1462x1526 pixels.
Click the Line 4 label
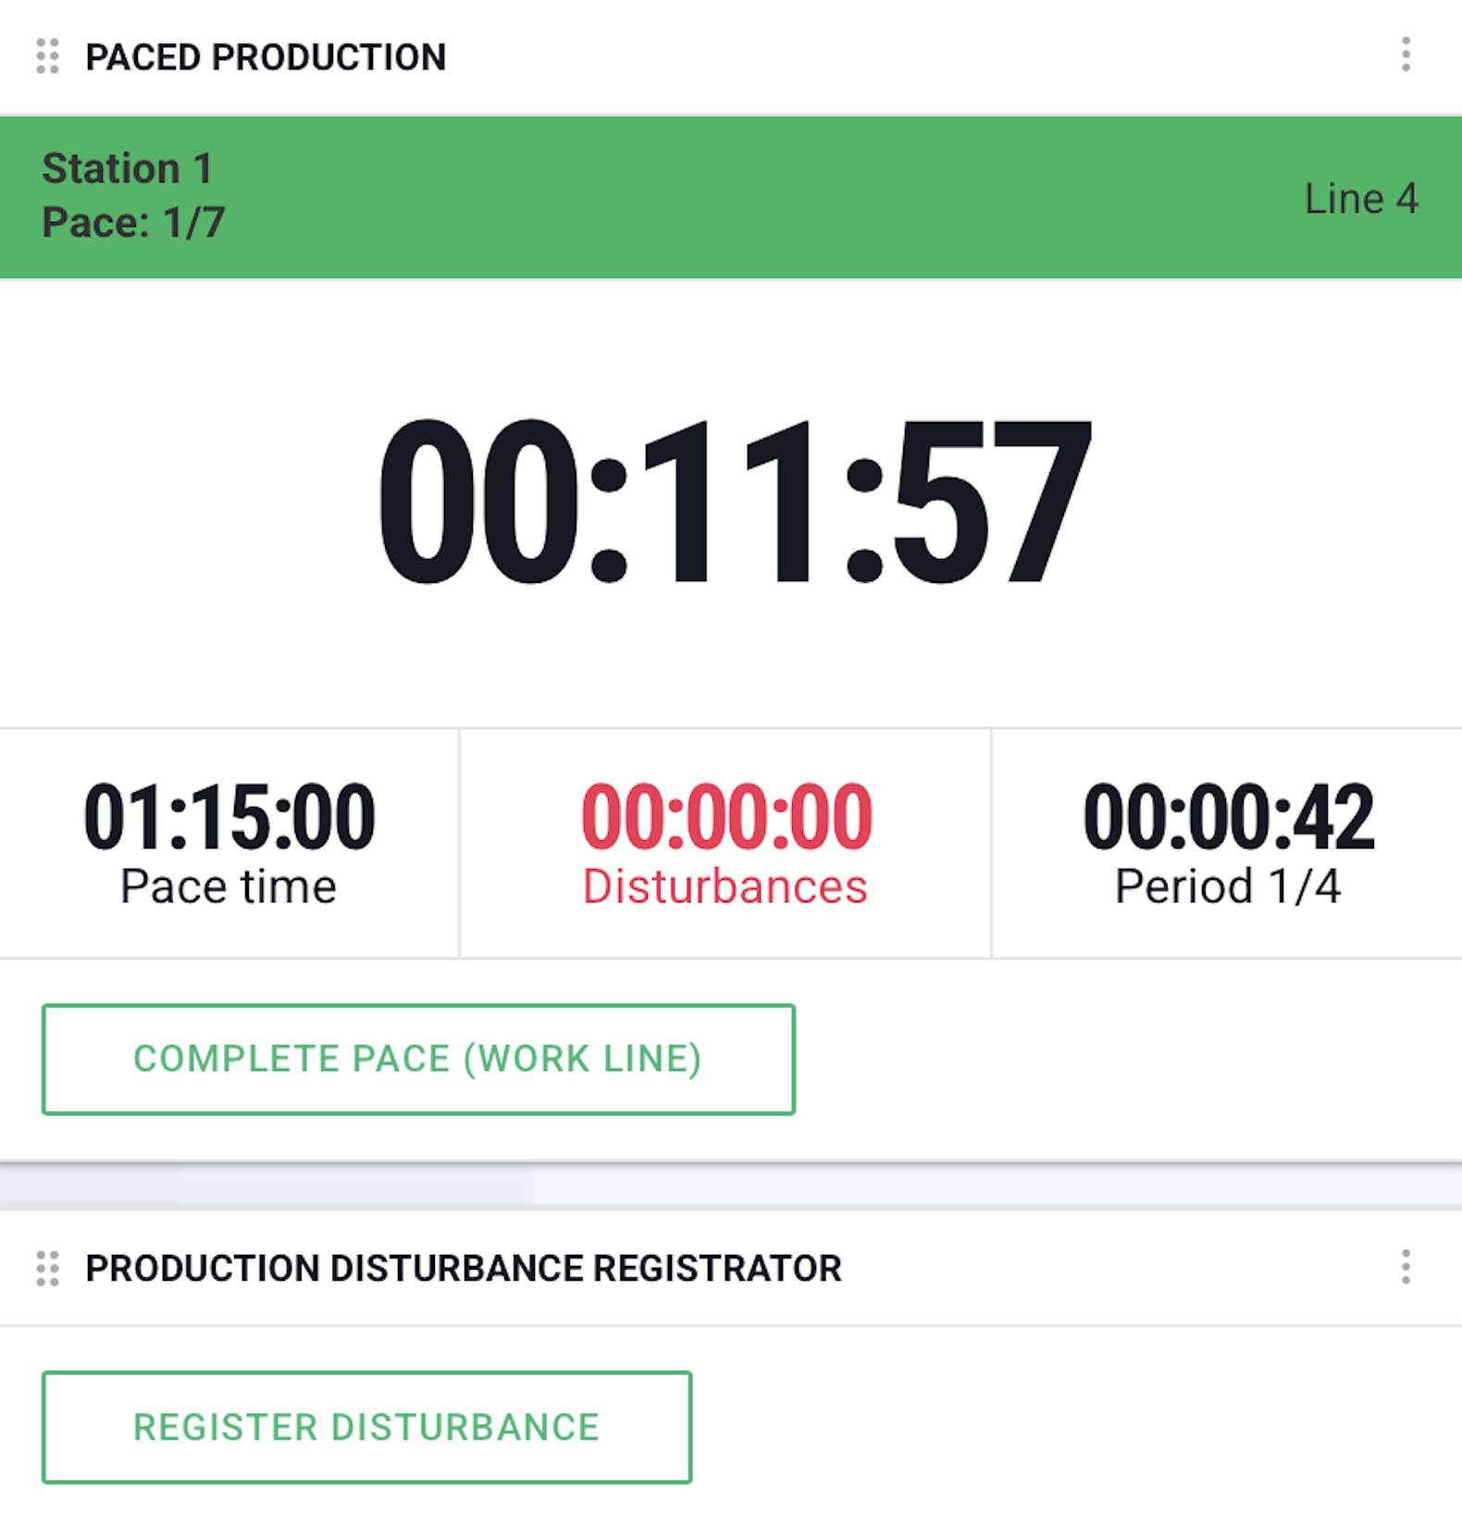[x=1360, y=199]
